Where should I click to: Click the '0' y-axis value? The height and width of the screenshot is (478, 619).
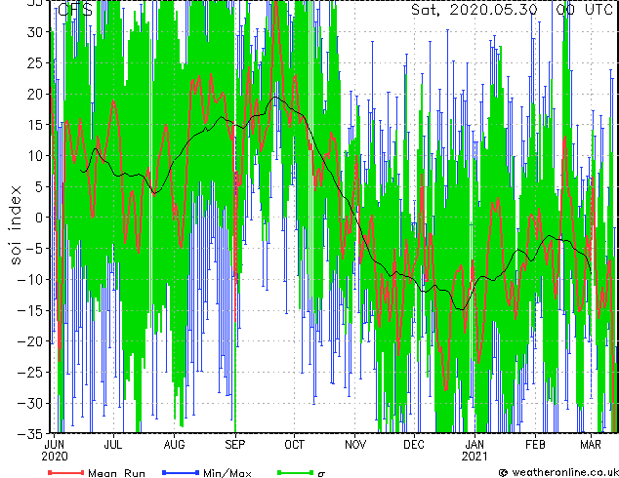pyautogui.click(x=39, y=218)
